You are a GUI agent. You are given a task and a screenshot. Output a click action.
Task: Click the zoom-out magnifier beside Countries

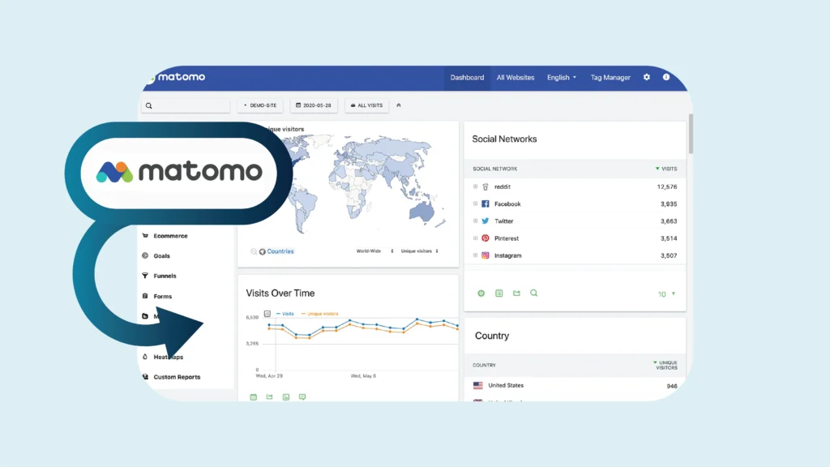[254, 251]
